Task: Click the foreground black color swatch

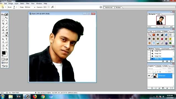Action: point(4,53)
